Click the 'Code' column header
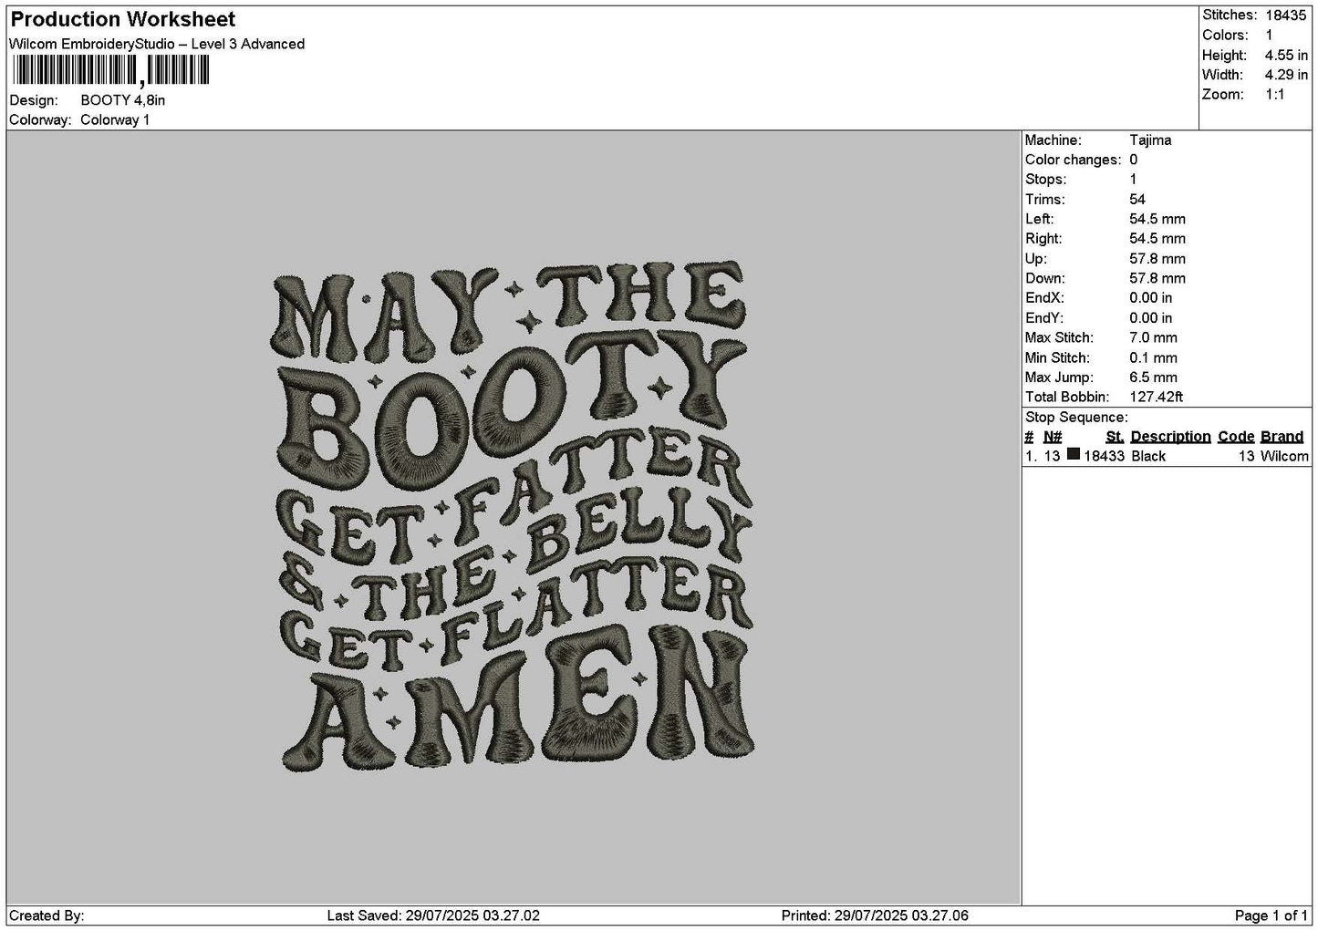This screenshot has width=1318, height=931. [1237, 437]
